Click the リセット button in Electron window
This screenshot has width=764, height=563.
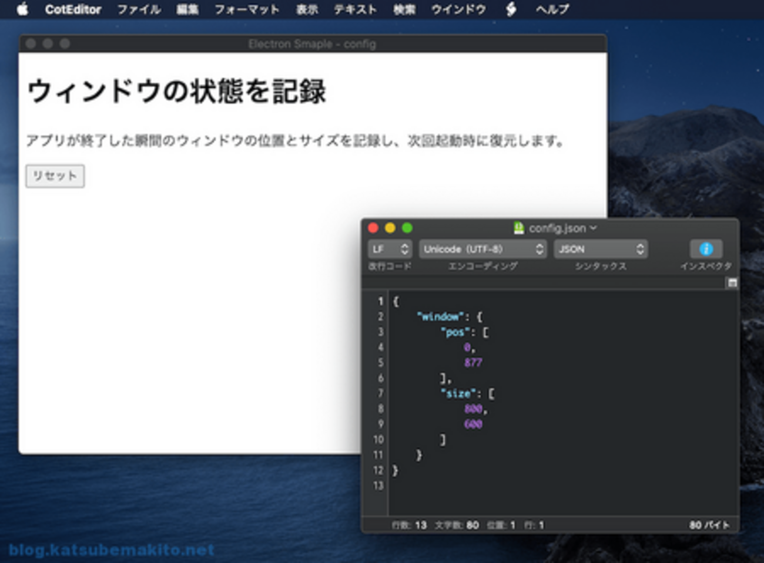[x=55, y=176]
